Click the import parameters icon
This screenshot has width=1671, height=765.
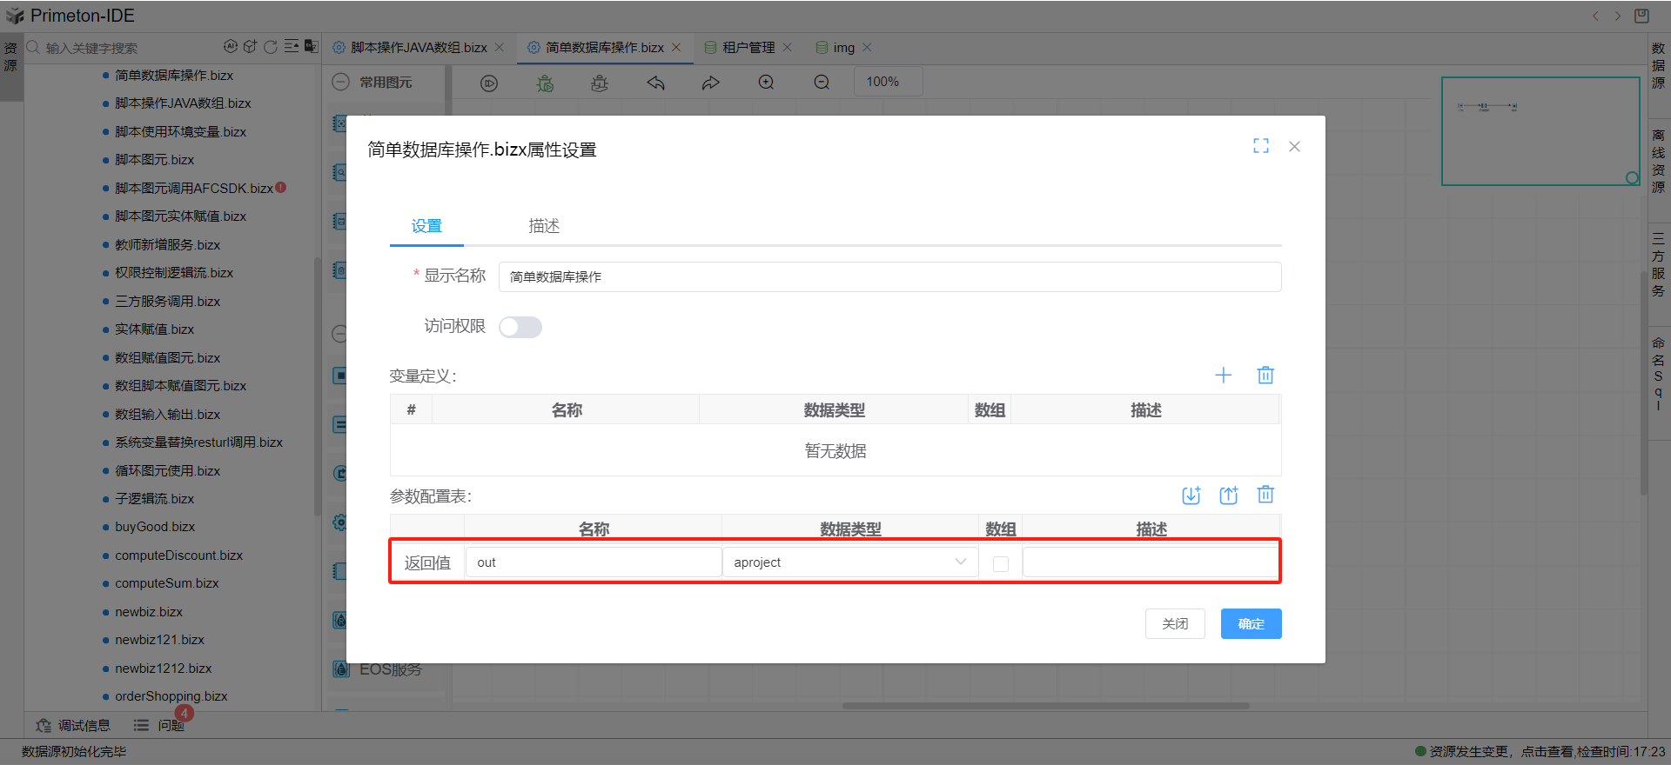point(1191,496)
